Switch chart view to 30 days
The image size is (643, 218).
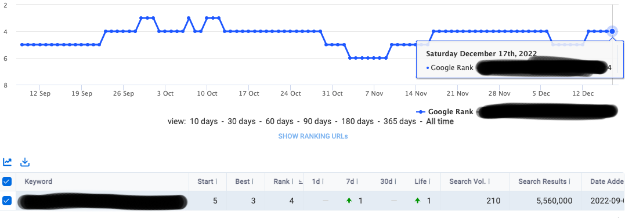[x=241, y=122]
